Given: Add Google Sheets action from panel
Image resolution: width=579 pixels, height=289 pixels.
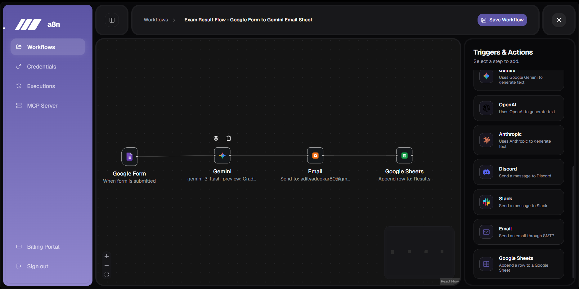Looking at the screenshot, I should 518,264.
